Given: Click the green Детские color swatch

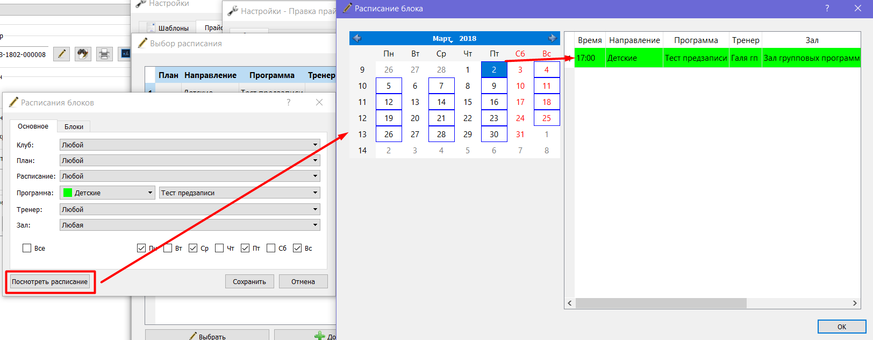Looking at the screenshot, I should (68, 193).
